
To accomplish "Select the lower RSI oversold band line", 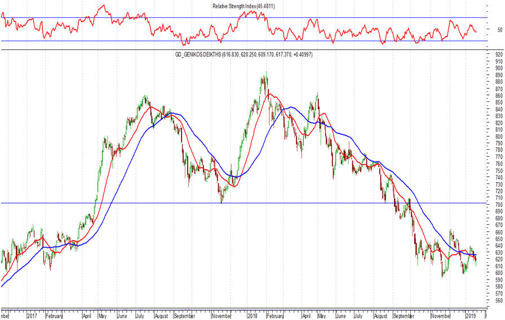I will (x=243, y=41).
